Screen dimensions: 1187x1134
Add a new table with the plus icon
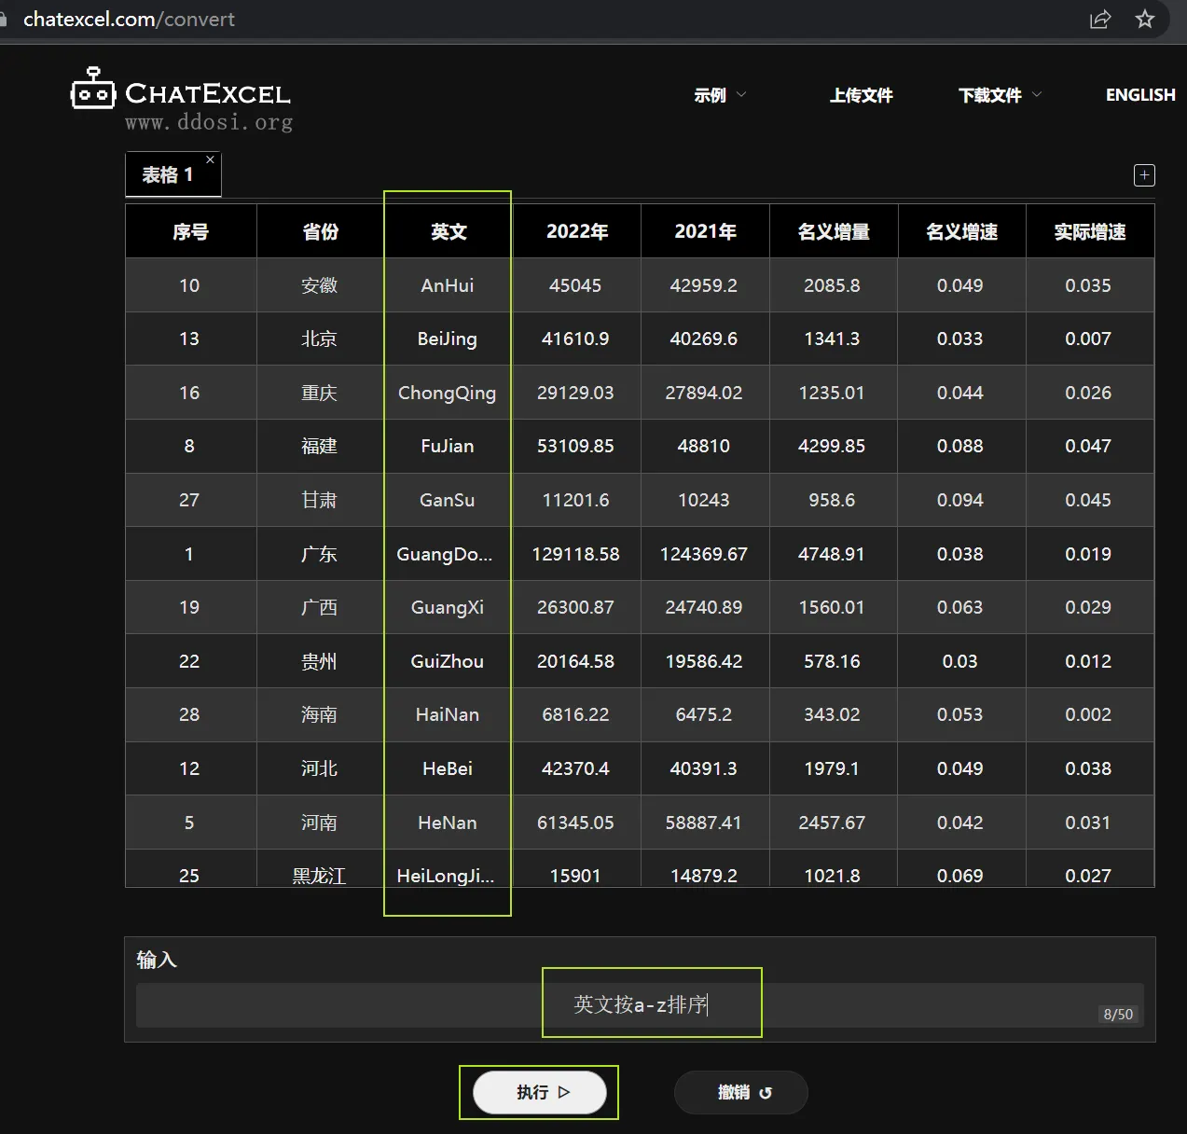point(1144,175)
